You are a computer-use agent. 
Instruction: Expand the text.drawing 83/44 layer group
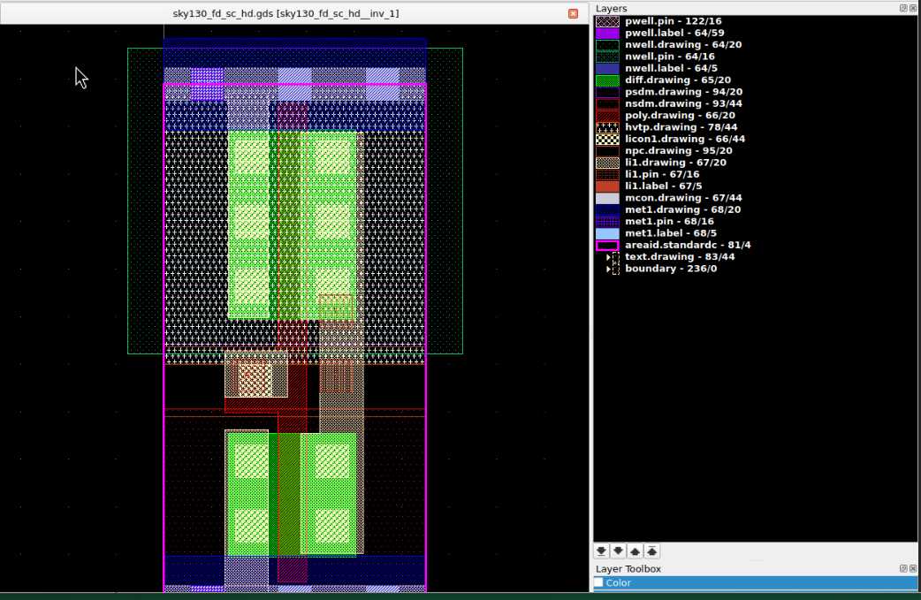click(x=608, y=257)
